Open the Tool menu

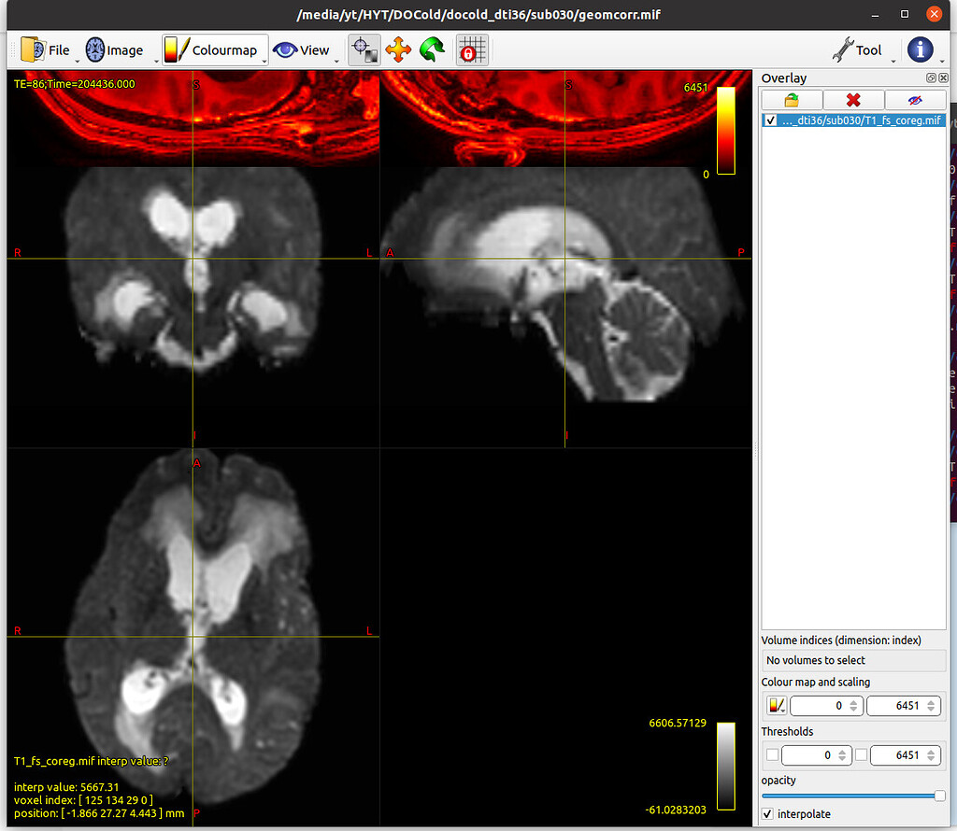pos(858,49)
